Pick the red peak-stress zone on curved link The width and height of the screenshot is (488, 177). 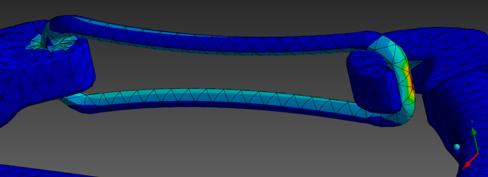(411, 81)
